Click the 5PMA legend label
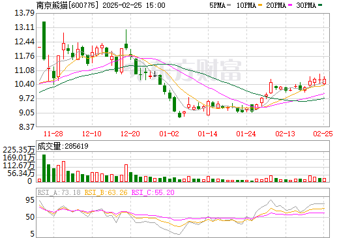 [x=217, y=5]
